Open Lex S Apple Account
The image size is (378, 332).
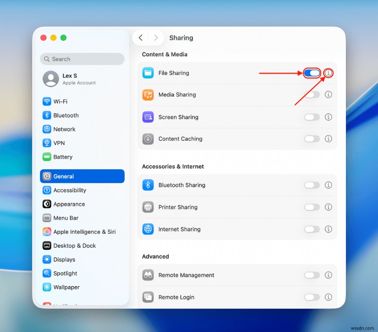pos(82,79)
